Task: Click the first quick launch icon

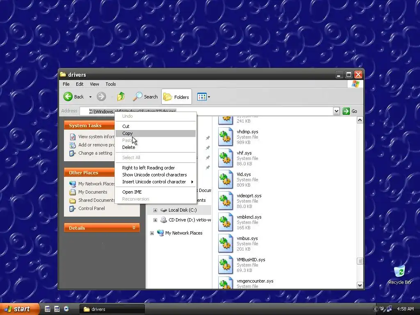Action: [48, 309]
